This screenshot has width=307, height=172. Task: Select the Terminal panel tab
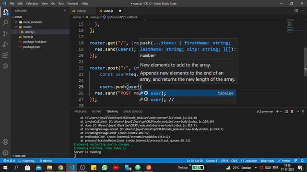point(112,111)
